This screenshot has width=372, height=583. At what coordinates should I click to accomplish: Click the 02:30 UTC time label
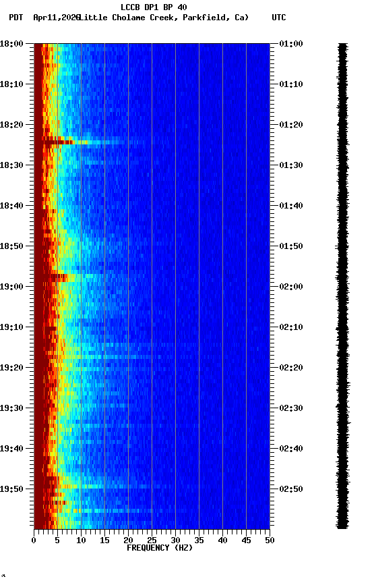pyautogui.click(x=291, y=408)
